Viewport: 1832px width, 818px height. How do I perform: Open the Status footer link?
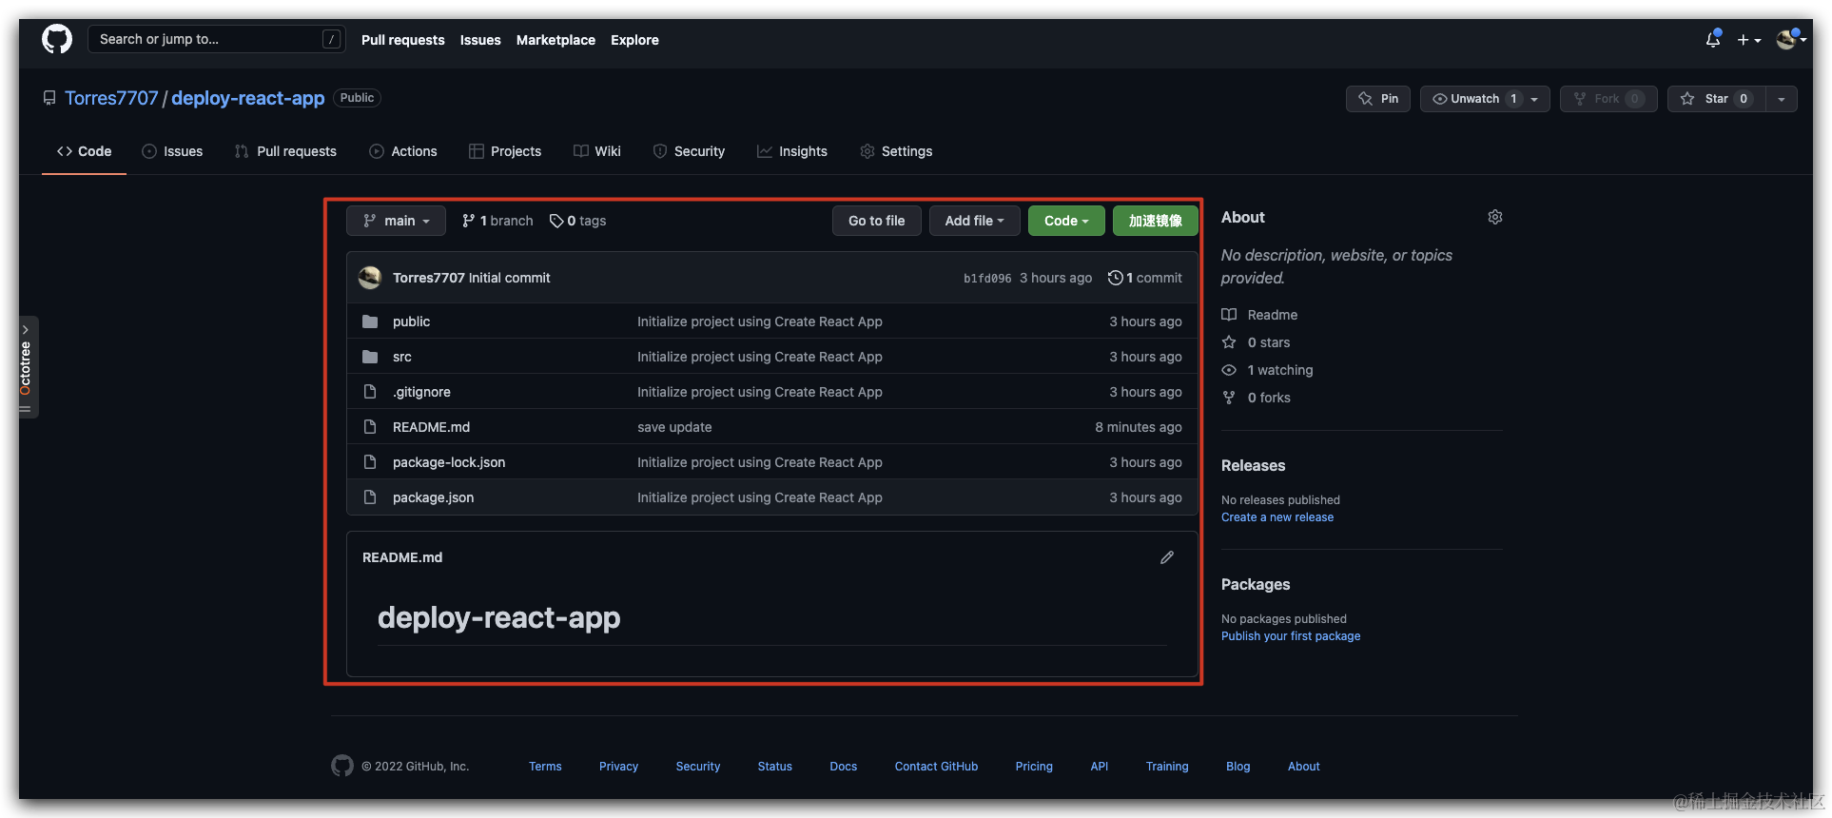click(x=774, y=767)
